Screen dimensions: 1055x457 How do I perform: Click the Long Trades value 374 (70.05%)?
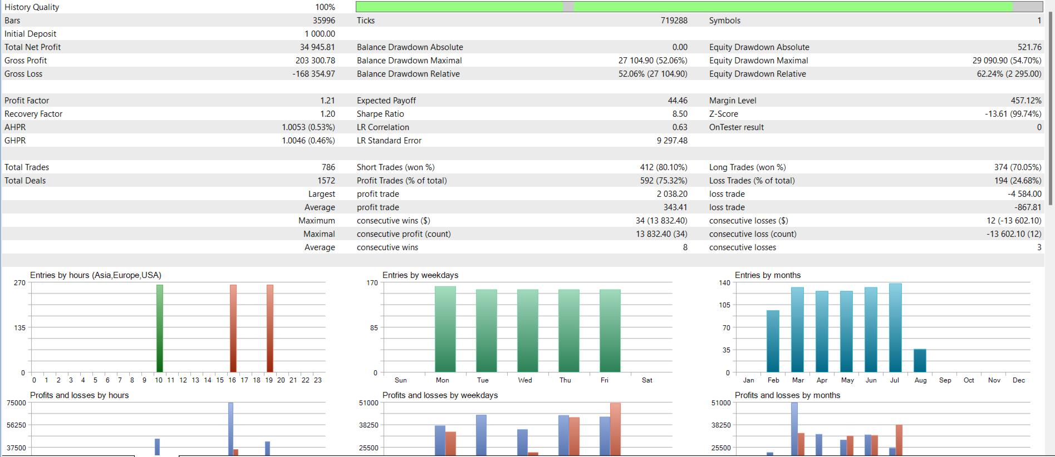[x=1018, y=167]
